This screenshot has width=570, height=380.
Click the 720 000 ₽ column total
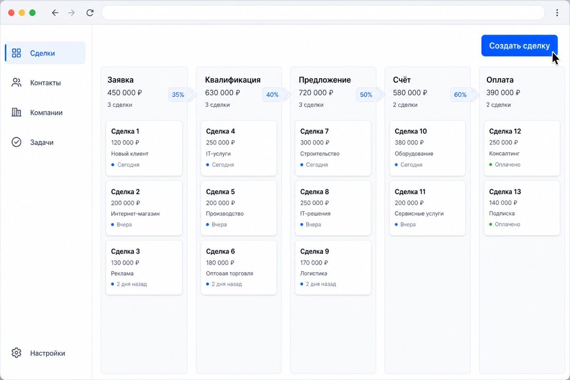(x=316, y=93)
